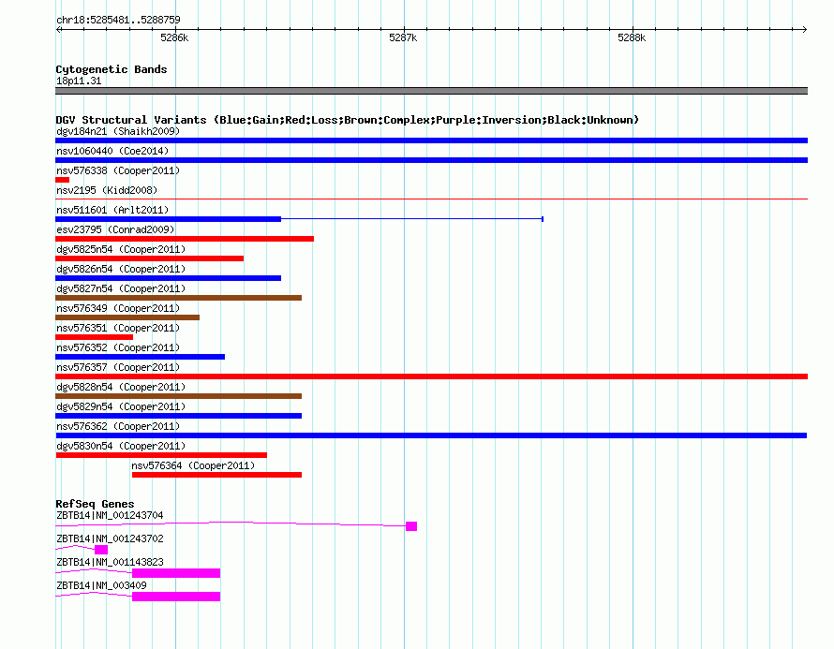Click the brown dgv5828n54 bar

(x=179, y=396)
